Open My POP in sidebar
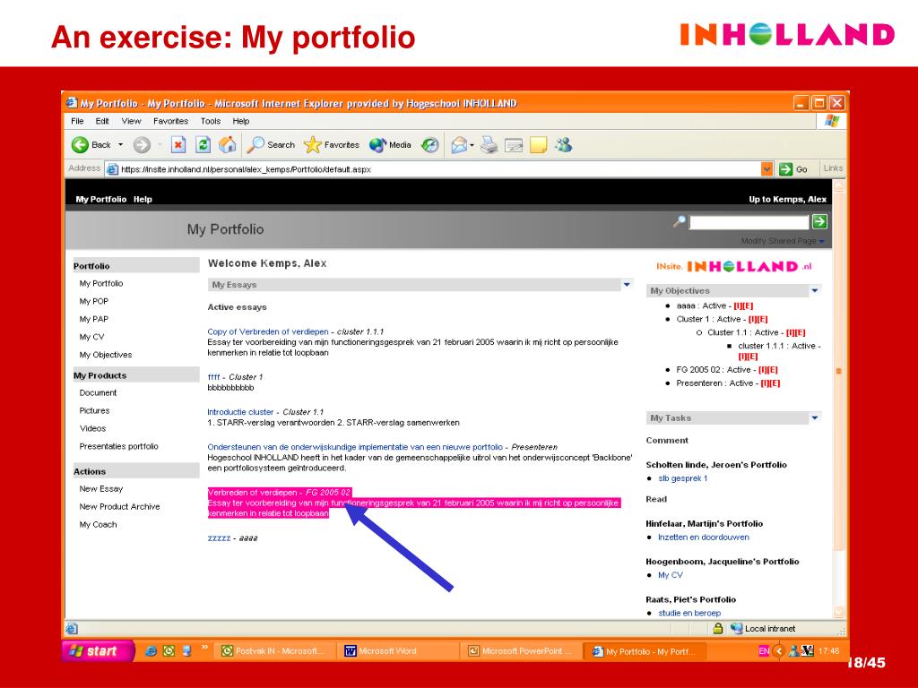This screenshot has width=918, height=688. [x=93, y=301]
